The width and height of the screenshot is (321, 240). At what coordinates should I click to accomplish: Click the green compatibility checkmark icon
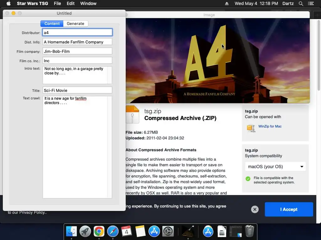[x=248, y=178]
